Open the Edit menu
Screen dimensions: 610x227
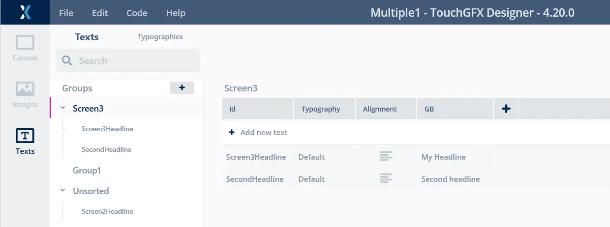(100, 13)
